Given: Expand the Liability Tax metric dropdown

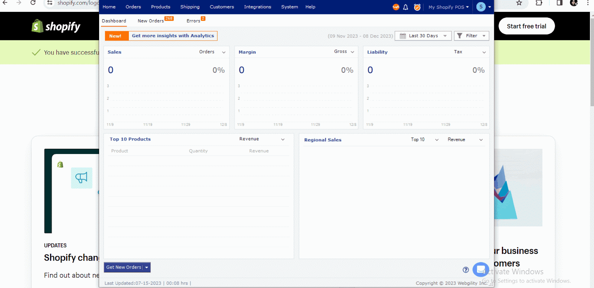Looking at the screenshot, I should (x=484, y=52).
